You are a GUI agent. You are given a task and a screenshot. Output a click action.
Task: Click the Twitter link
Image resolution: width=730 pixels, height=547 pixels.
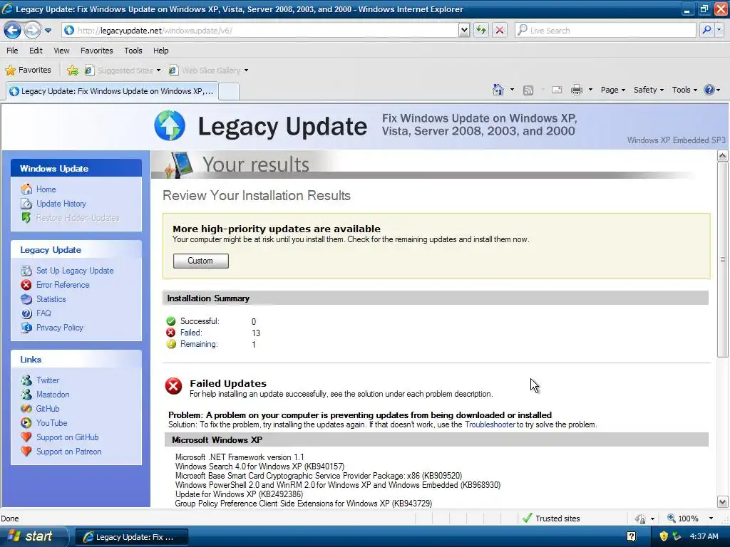point(48,380)
